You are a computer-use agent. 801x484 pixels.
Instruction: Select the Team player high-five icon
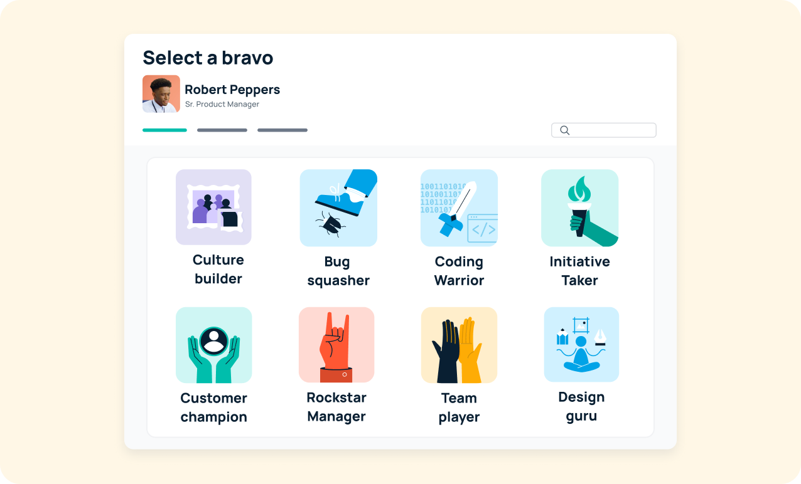459,345
